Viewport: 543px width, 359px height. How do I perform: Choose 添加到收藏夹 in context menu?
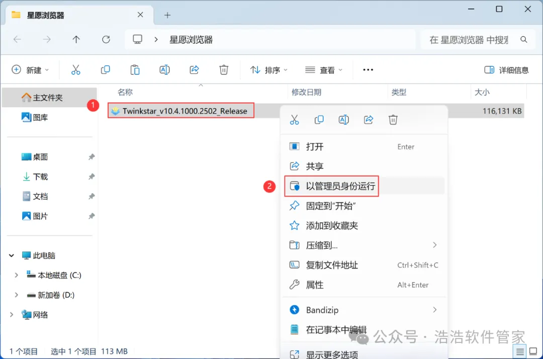(x=365, y=226)
